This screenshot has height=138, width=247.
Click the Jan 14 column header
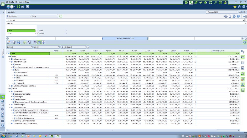(69, 51)
